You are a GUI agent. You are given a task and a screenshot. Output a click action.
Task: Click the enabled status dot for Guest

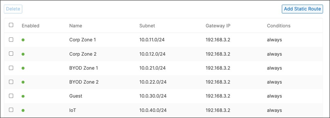23,96
